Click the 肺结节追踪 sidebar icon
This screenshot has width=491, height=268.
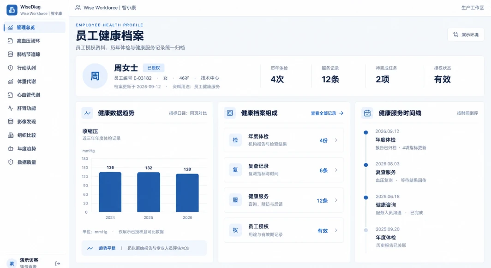(x=10, y=54)
